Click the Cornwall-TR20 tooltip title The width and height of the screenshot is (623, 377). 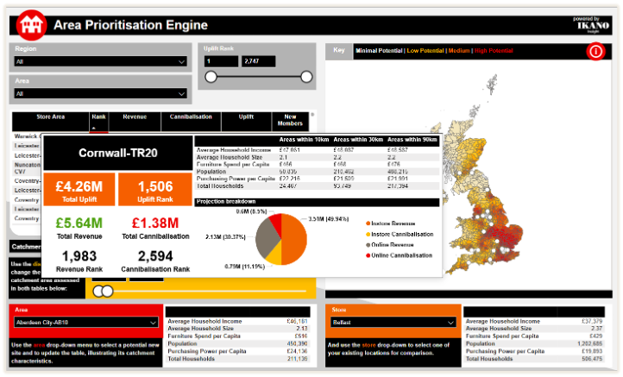tap(118, 153)
